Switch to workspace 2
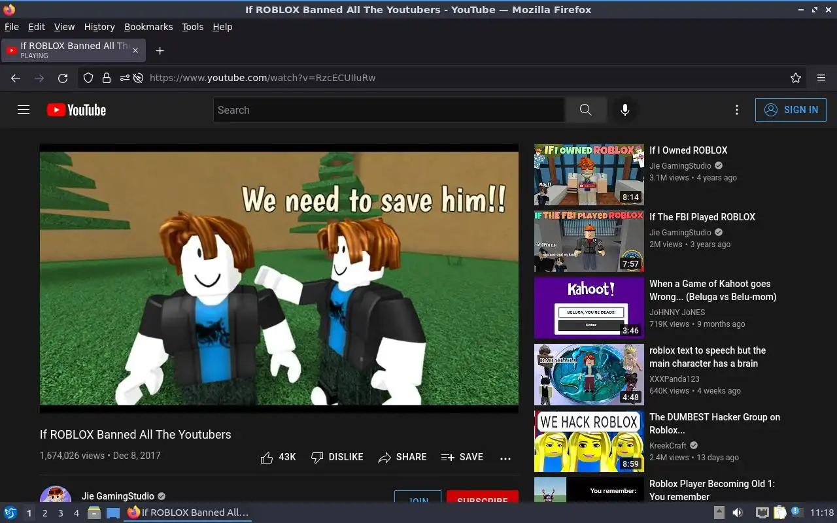Image resolution: width=837 pixels, height=523 pixels. point(44,513)
